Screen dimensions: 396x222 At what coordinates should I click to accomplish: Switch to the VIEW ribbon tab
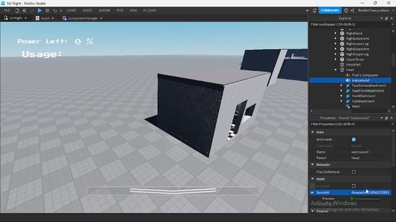133,10
